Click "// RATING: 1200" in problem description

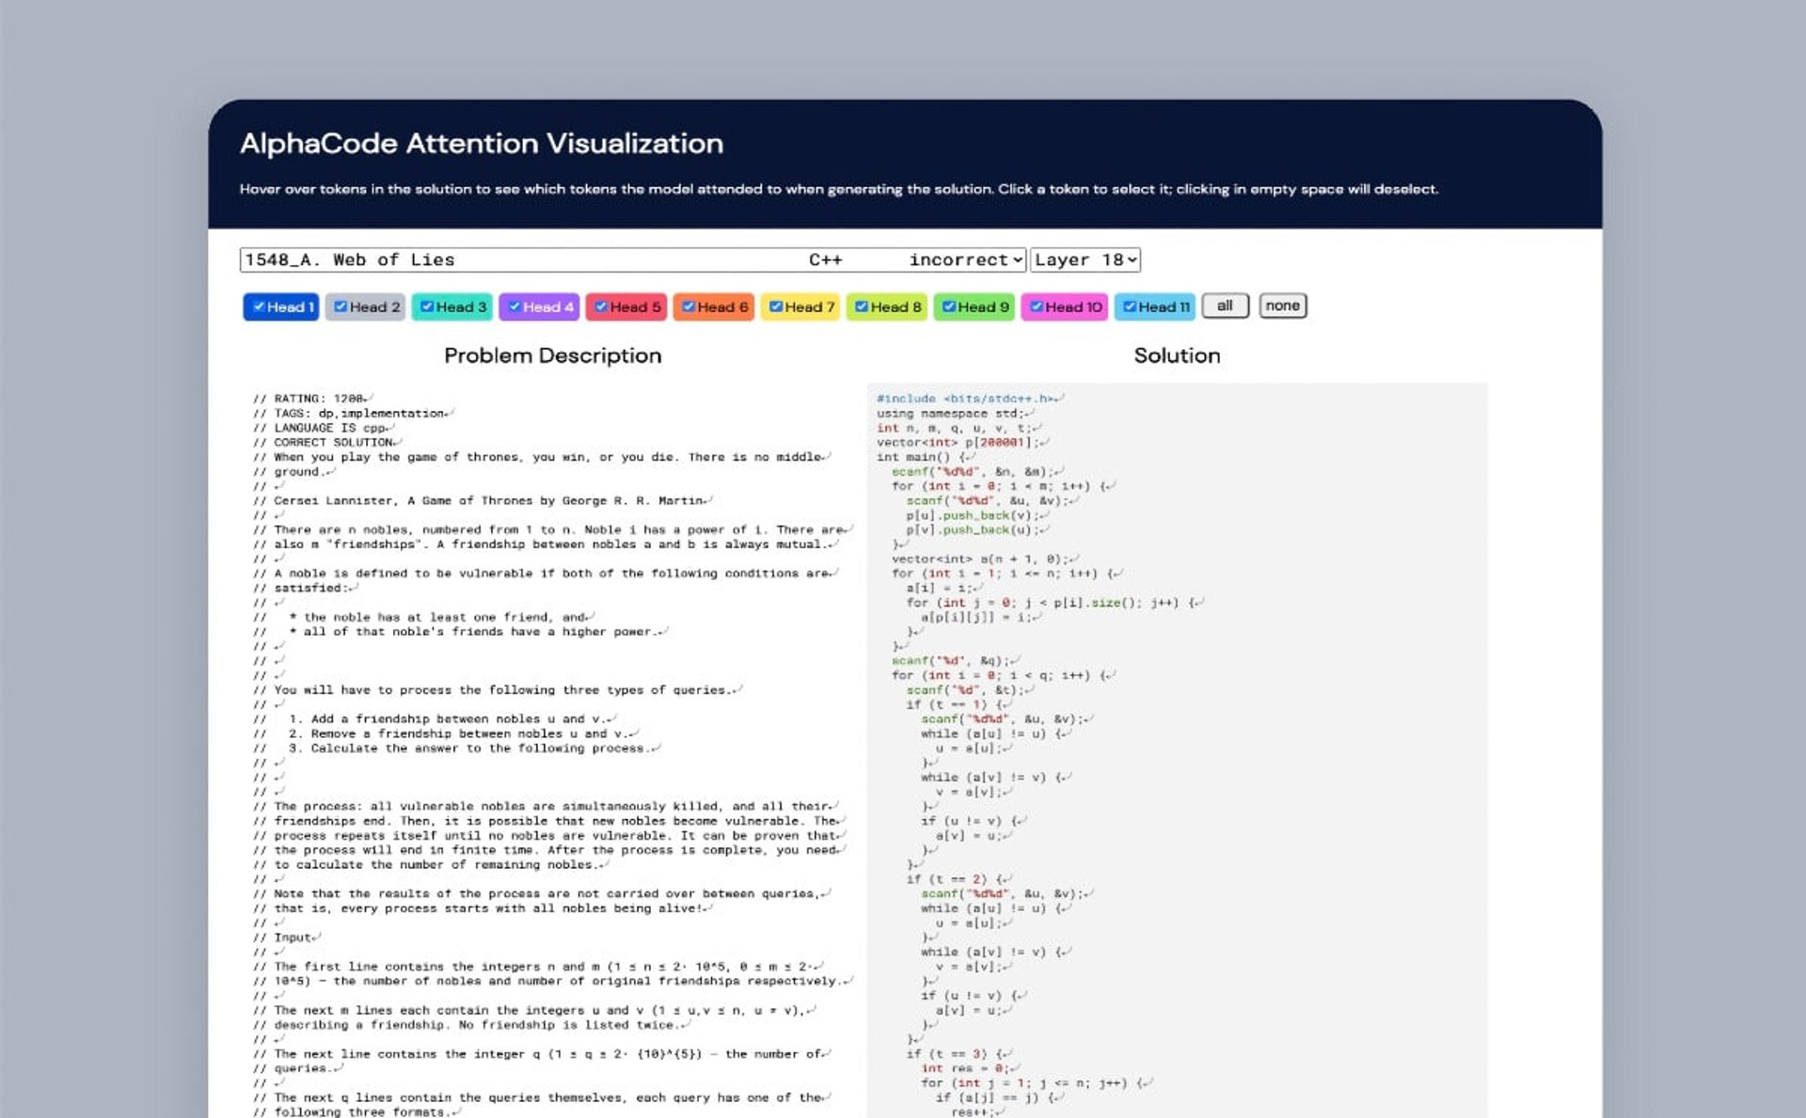309,399
